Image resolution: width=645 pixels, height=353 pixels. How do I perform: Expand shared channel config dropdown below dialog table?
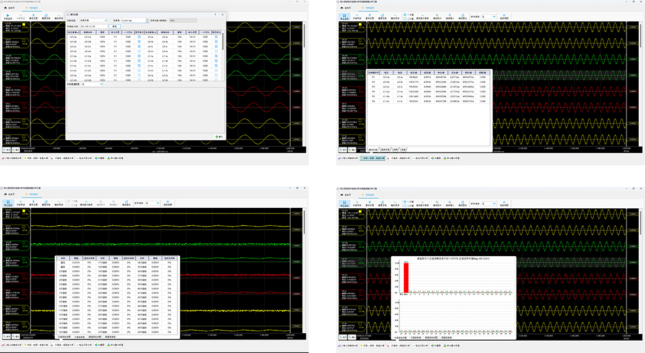click(x=92, y=84)
